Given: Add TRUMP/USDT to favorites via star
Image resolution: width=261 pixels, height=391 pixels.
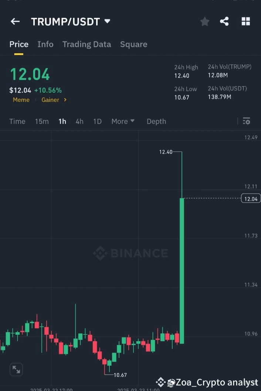Looking at the screenshot, I should 205,21.
